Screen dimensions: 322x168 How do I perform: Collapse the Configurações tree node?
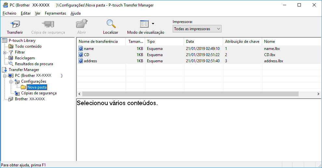pyautogui.click(x=11, y=82)
